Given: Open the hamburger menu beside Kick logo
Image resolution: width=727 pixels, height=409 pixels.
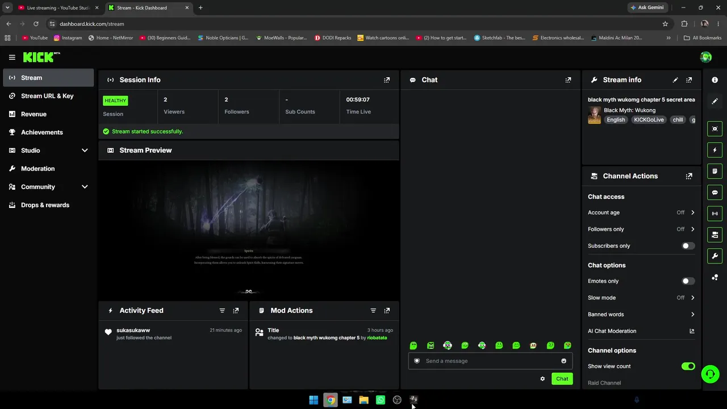Looking at the screenshot, I should (x=12, y=57).
